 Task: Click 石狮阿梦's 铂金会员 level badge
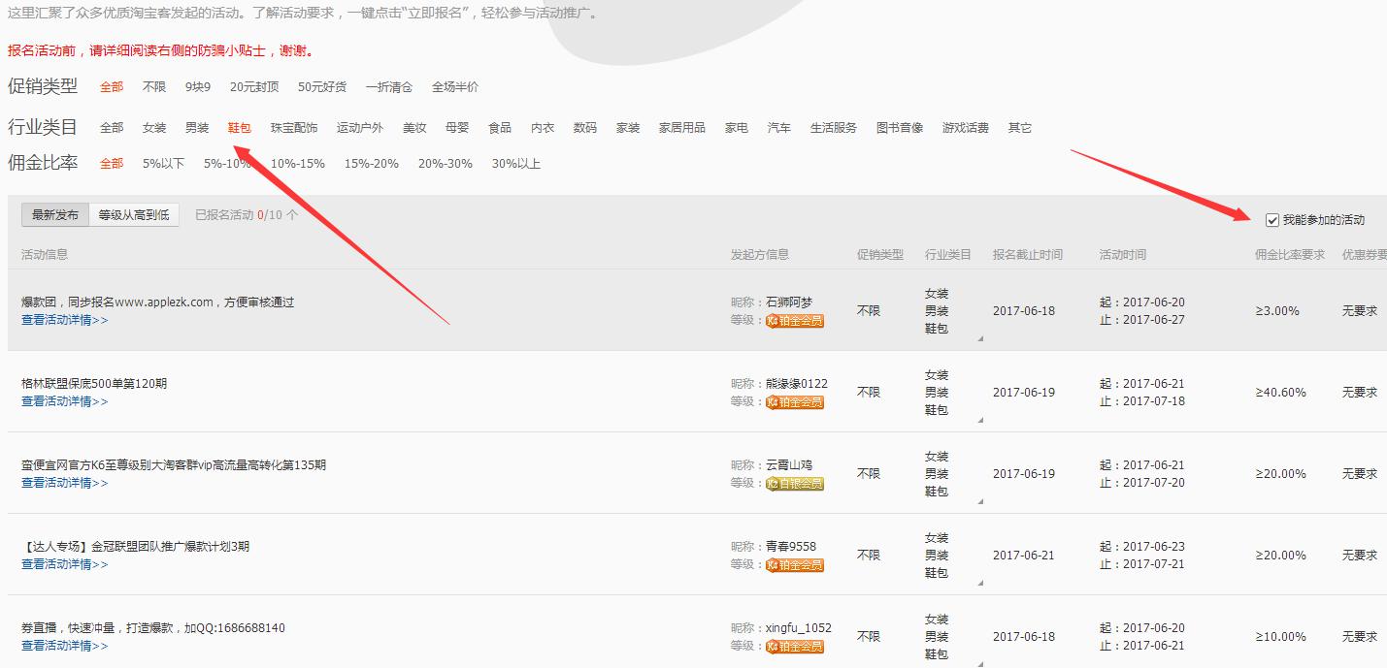click(x=795, y=321)
